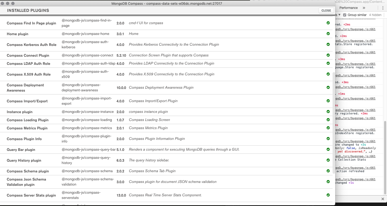Click package '@mongodb-js/compass-loading'
The width and height of the screenshot is (387, 206).
pyautogui.click(x=87, y=120)
